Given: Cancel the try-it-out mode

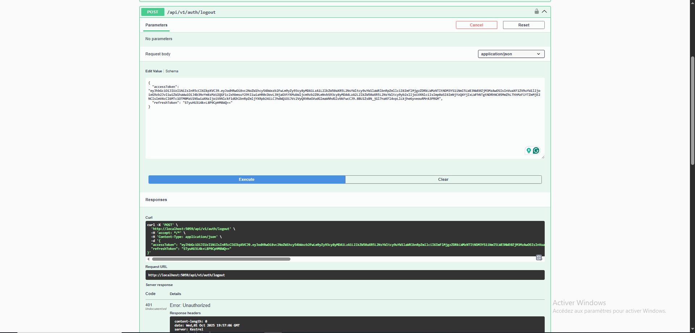Looking at the screenshot, I should pos(476,25).
